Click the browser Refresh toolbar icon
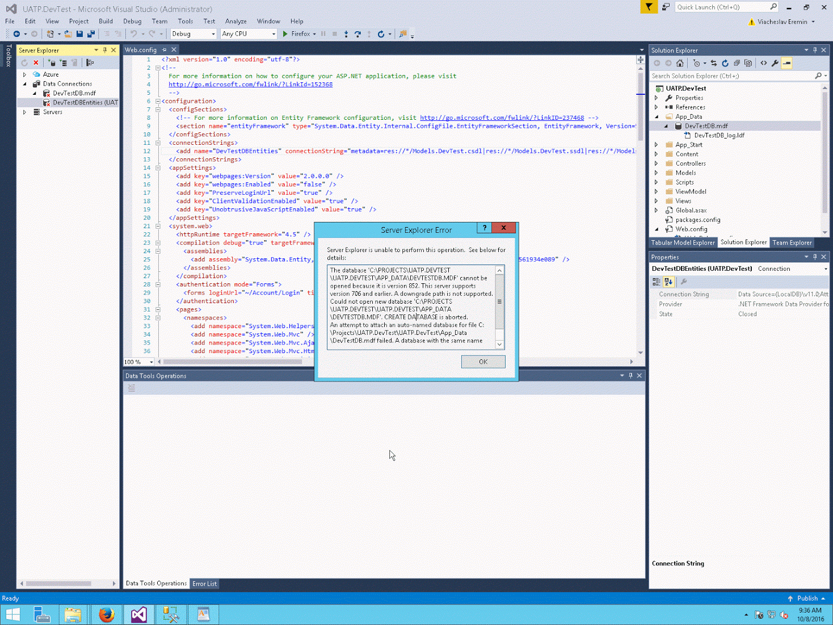The image size is (833, 625). 381,34
